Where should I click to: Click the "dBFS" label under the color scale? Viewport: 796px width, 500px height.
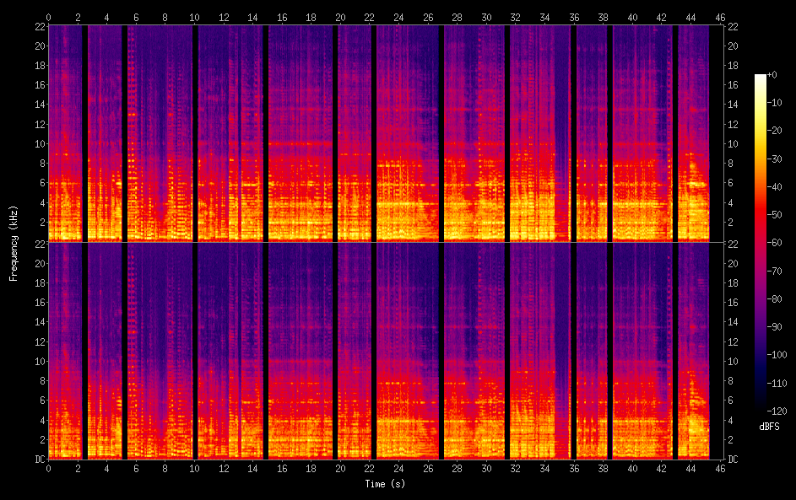769,427
